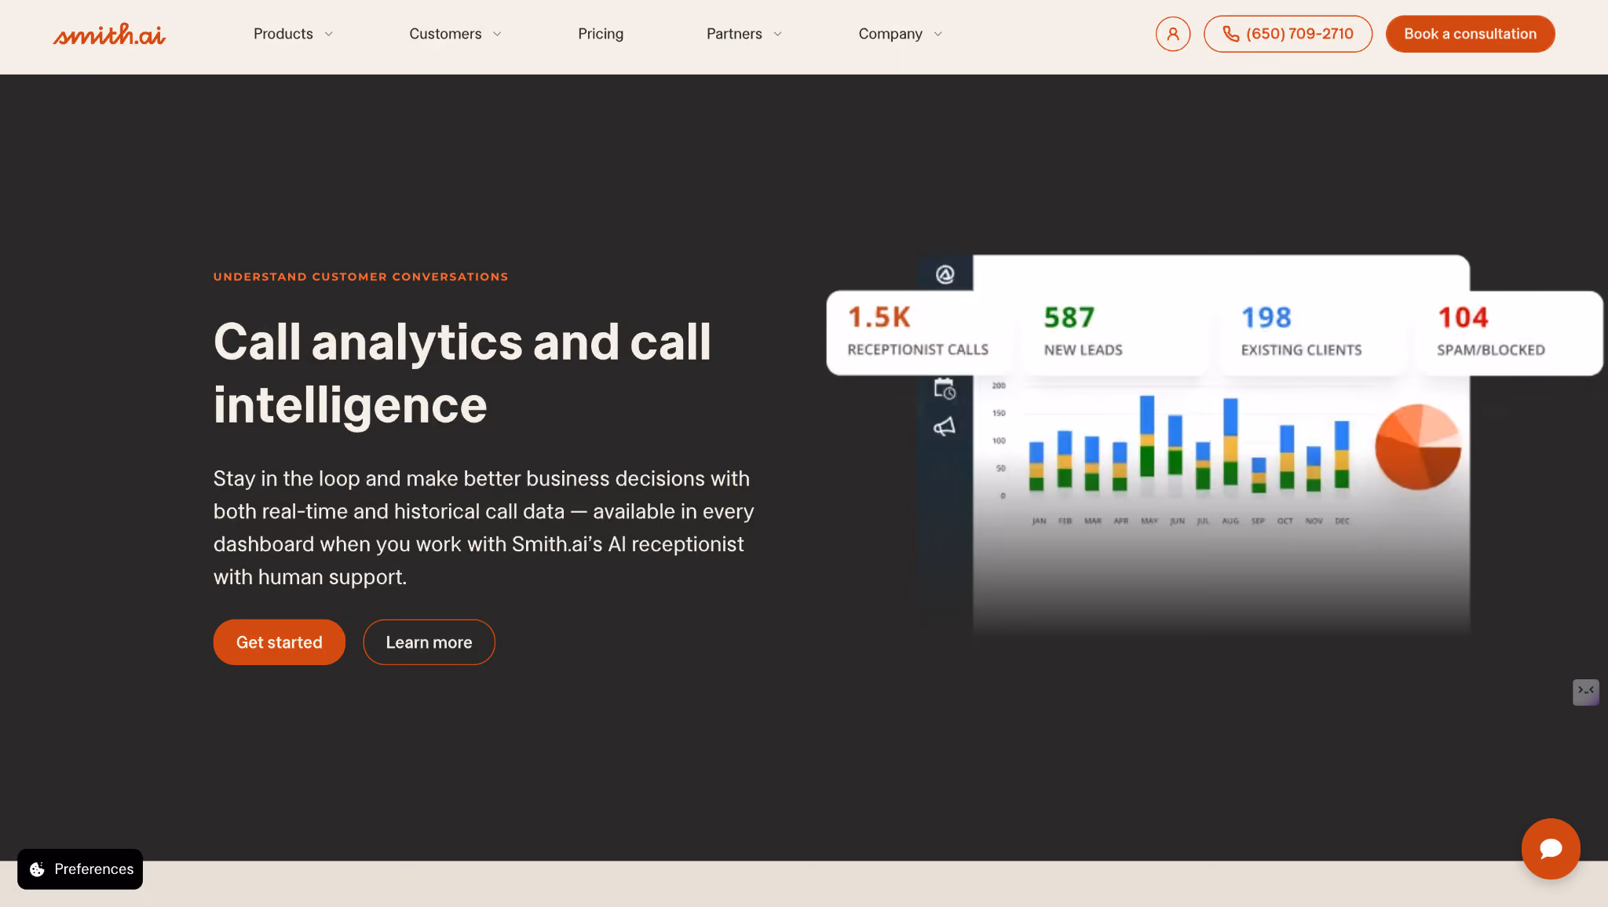This screenshot has height=907, width=1608.
Task: Click the smith.ai logo
Action: pyautogui.click(x=109, y=34)
